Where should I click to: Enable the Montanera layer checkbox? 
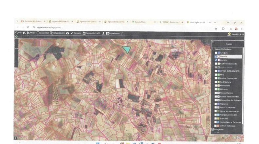point(216,86)
